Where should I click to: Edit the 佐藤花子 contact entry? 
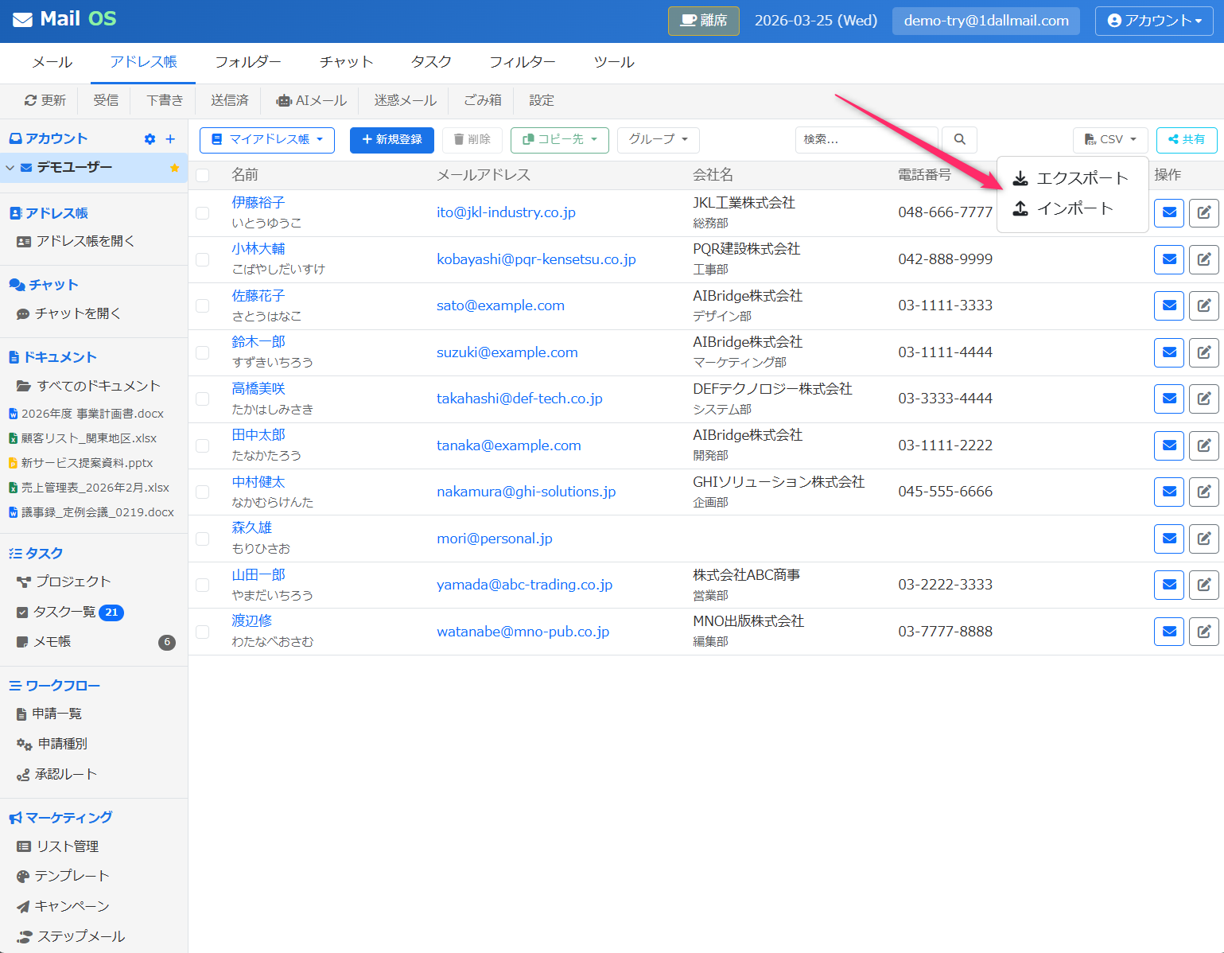[1204, 305]
